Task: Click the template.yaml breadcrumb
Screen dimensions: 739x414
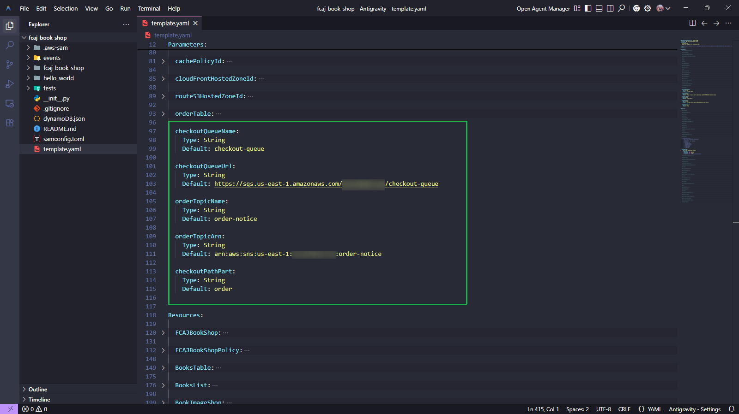Action: [172, 35]
